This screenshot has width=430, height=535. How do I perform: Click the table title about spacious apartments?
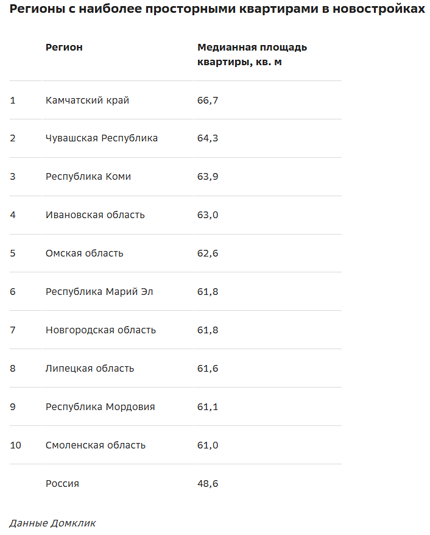pos(217,9)
